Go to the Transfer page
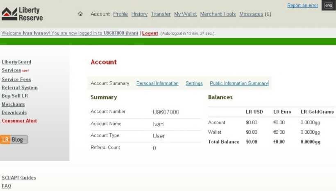 point(161,14)
